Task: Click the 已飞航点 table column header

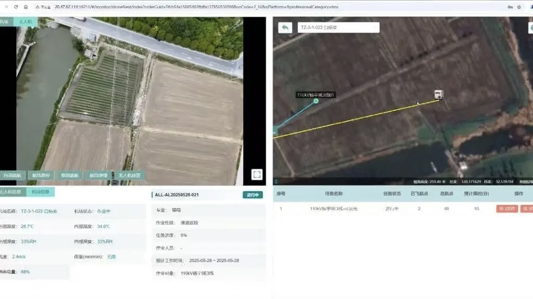Action: [x=419, y=193]
